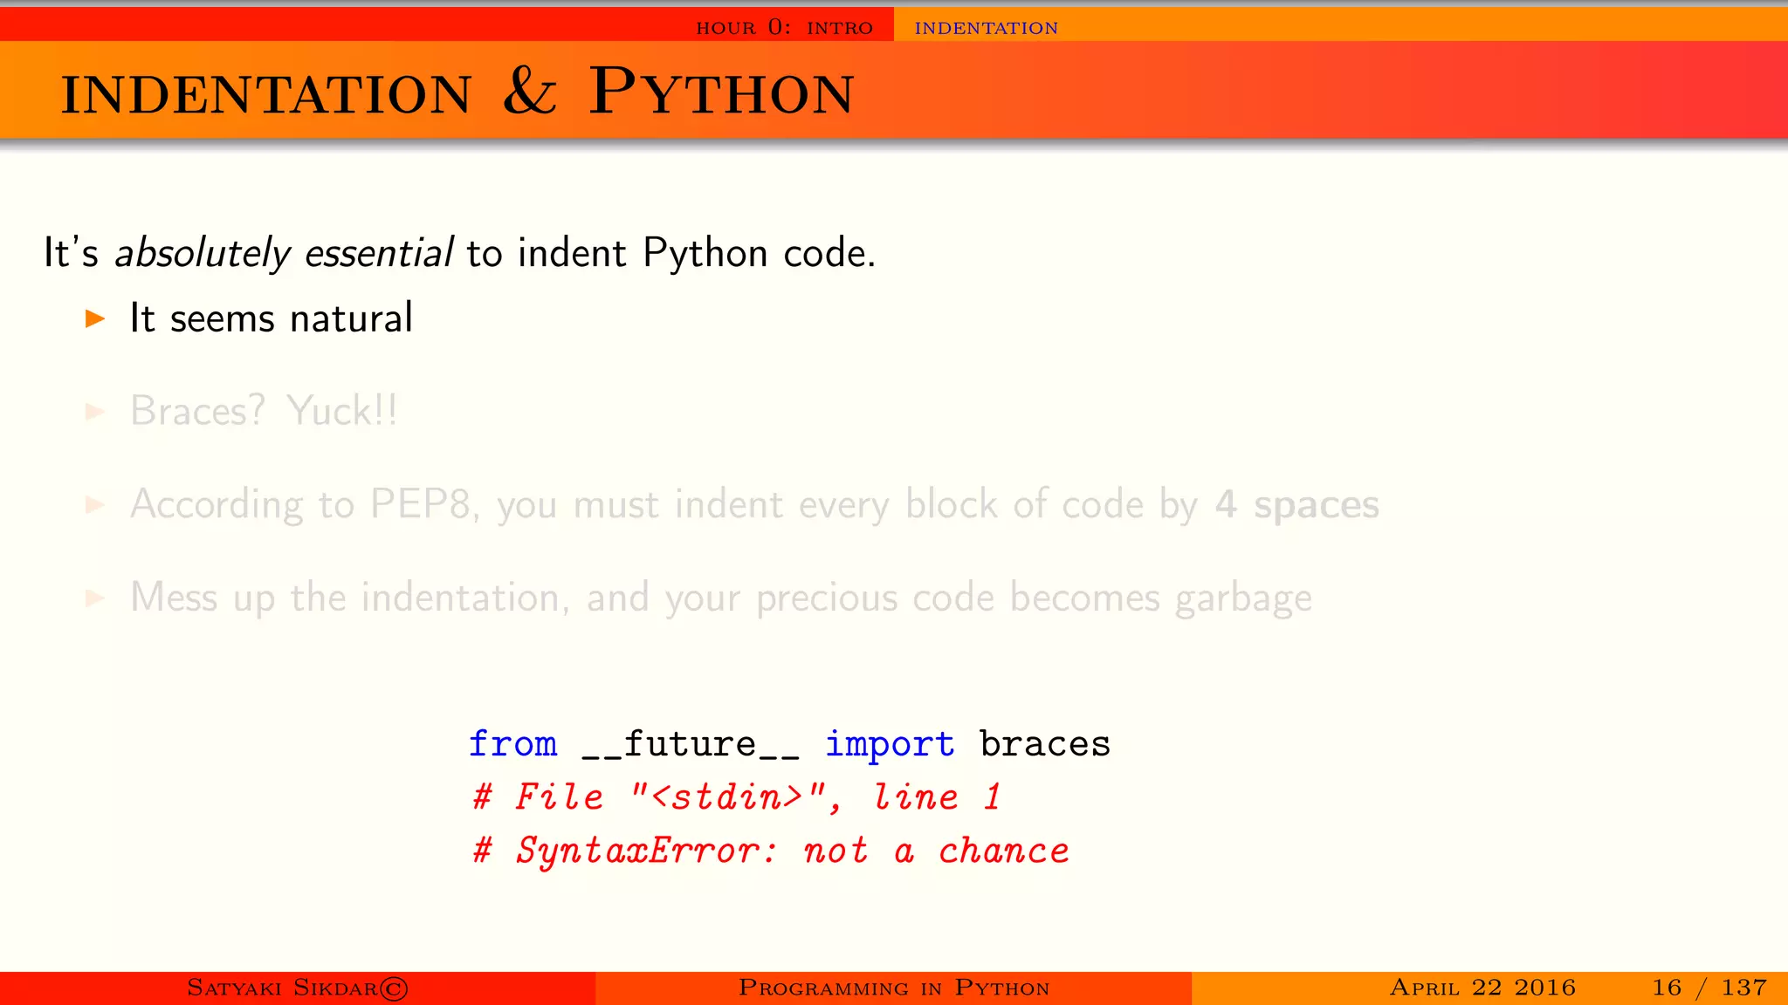This screenshot has height=1005, width=1788.
Task: Click the copyright symbol after 'Satyaki Sikdar'
Action: click(394, 988)
